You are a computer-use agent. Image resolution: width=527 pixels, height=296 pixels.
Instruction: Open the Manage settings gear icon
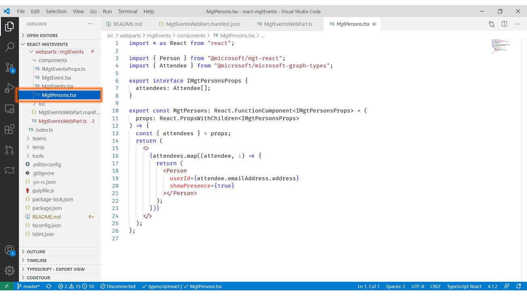9,271
